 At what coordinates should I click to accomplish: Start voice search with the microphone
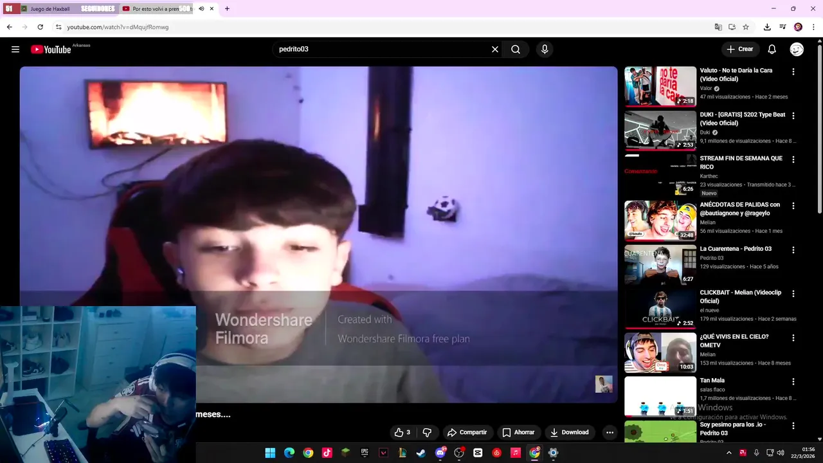click(545, 50)
